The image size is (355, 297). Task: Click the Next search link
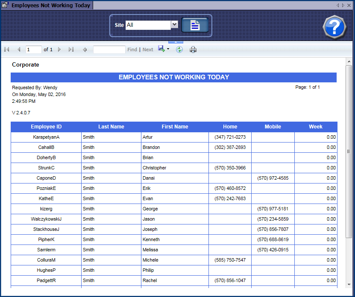pyautogui.click(x=148, y=49)
